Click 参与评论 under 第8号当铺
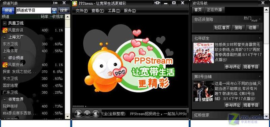The width and height of the screenshot is (270, 127). tap(233, 105)
